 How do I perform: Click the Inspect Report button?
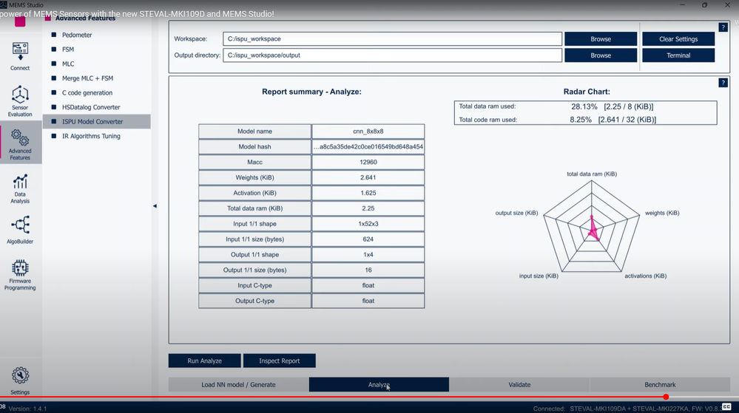pos(280,361)
